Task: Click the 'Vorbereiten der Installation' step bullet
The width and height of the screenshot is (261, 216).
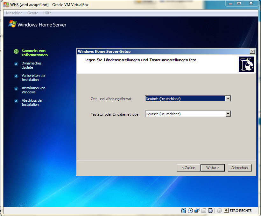Action: point(16,76)
